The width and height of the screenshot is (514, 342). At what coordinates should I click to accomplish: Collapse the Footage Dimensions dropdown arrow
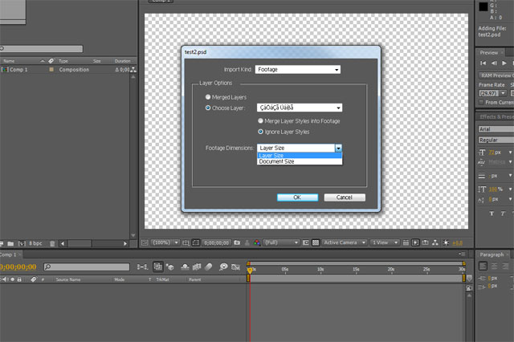click(338, 148)
